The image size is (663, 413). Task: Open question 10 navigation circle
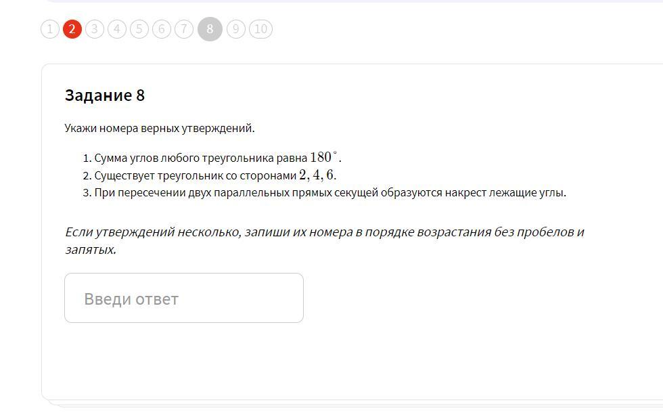(x=261, y=29)
